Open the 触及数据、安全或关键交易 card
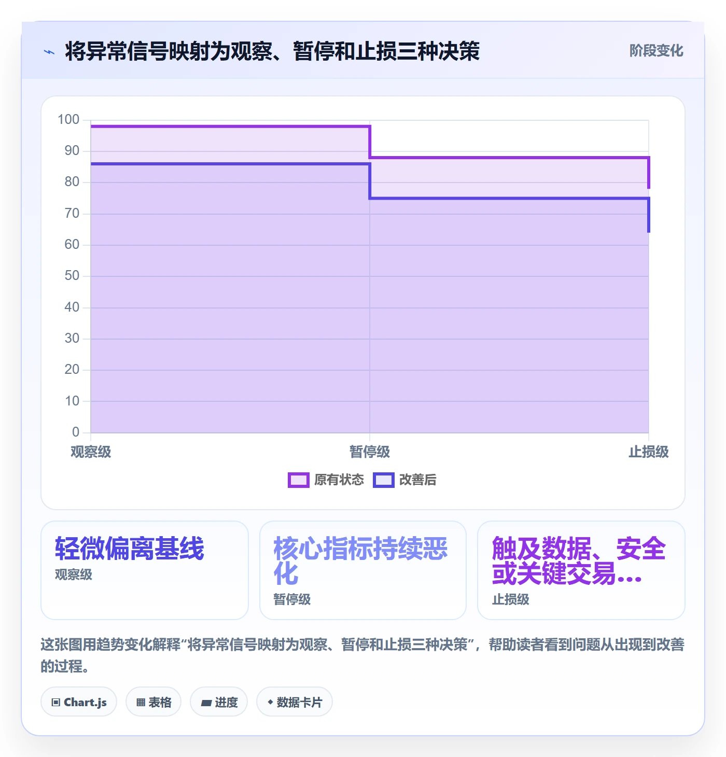This screenshot has width=726, height=757. click(x=581, y=570)
